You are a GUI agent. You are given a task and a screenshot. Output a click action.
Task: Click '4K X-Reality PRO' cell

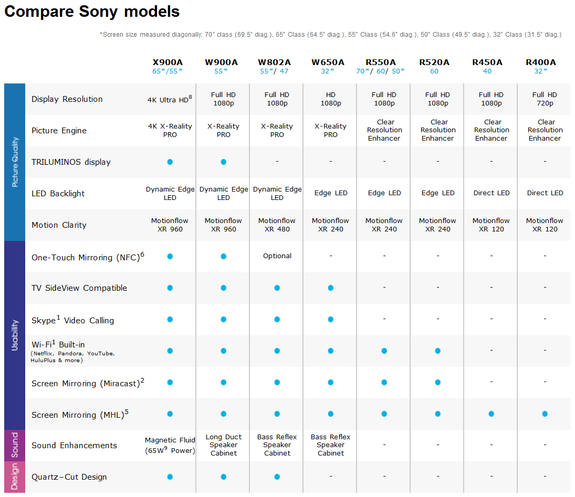click(x=170, y=131)
